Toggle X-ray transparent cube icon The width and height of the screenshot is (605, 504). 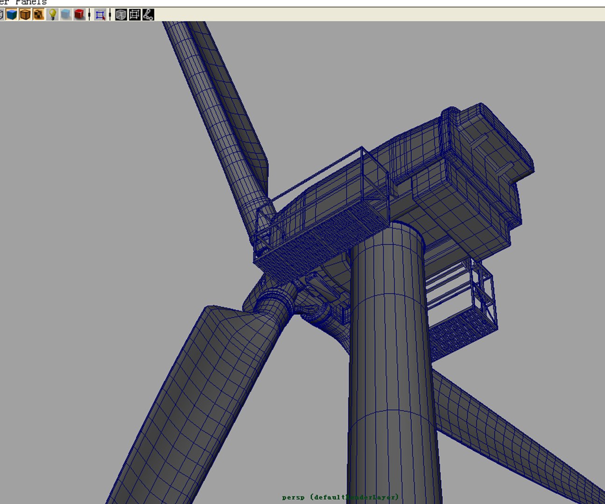point(121,15)
